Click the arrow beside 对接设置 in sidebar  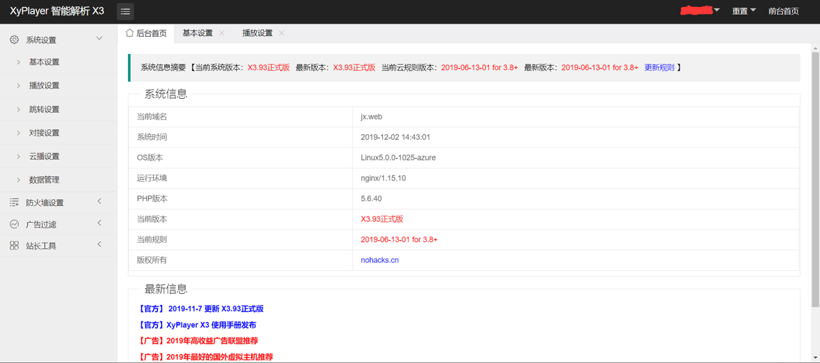point(19,133)
